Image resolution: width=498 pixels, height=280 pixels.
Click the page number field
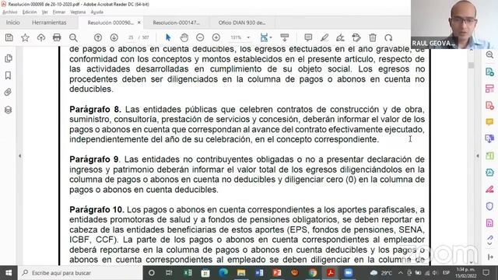[x=131, y=37]
